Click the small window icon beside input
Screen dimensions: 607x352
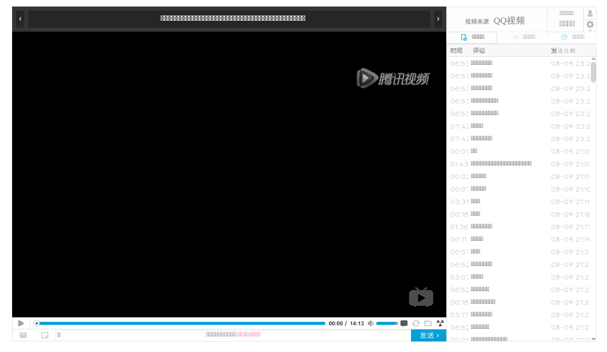point(45,335)
